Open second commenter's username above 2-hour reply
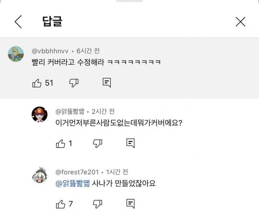This screenshot has height=219, width=259. [72, 112]
